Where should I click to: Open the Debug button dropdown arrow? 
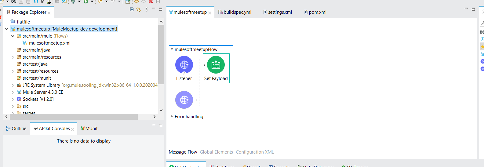79,2
